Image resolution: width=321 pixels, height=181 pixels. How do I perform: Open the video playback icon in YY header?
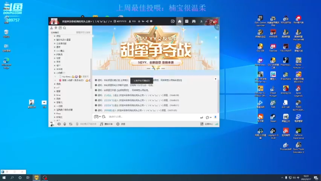coord(173,21)
